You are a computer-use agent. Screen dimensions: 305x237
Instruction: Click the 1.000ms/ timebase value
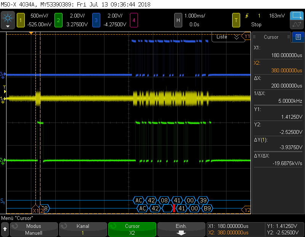pyautogui.click(x=195, y=16)
